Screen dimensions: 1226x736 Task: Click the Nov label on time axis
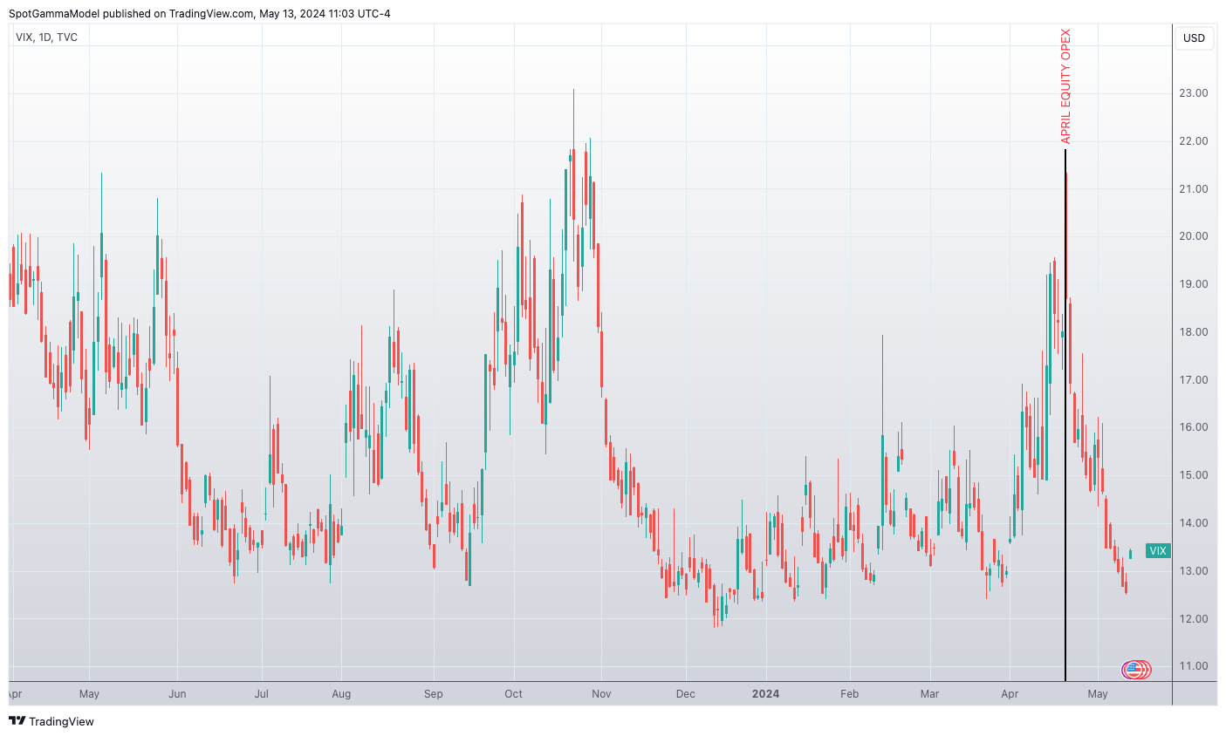[x=601, y=694]
